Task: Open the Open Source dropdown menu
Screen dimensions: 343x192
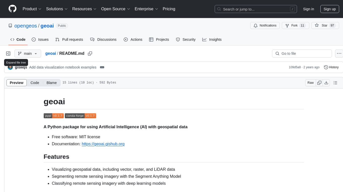Action: pyautogui.click(x=116, y=9)
